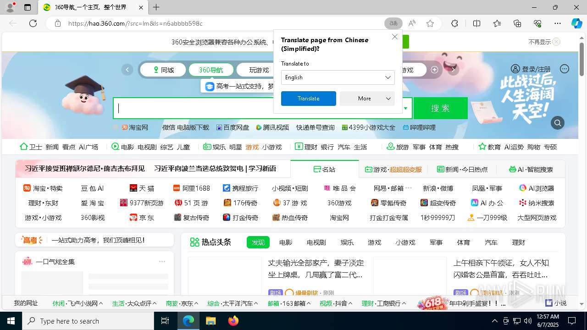This screenshot has width=587, height=330.
Task: Switch to AI·智能搜索 tab
Action: click(x=531, y=169)
